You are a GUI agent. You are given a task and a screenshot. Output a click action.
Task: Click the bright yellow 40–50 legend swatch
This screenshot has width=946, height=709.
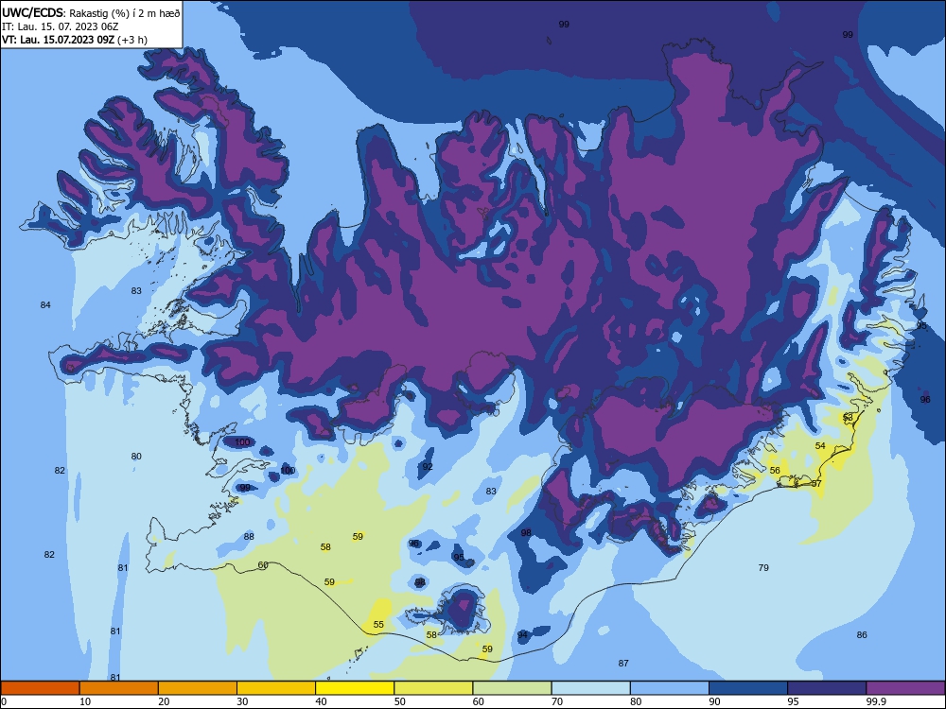click(x=355, y=688)
